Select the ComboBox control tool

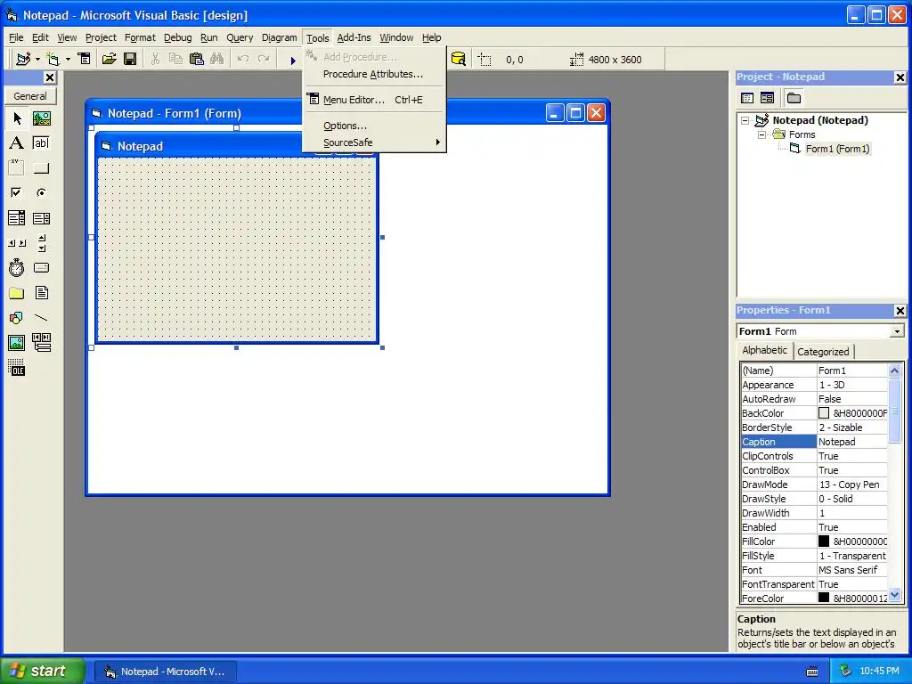16,218
